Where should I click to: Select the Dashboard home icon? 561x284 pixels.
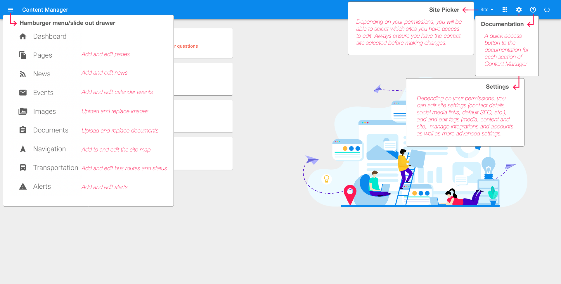(x=23, y=36)
